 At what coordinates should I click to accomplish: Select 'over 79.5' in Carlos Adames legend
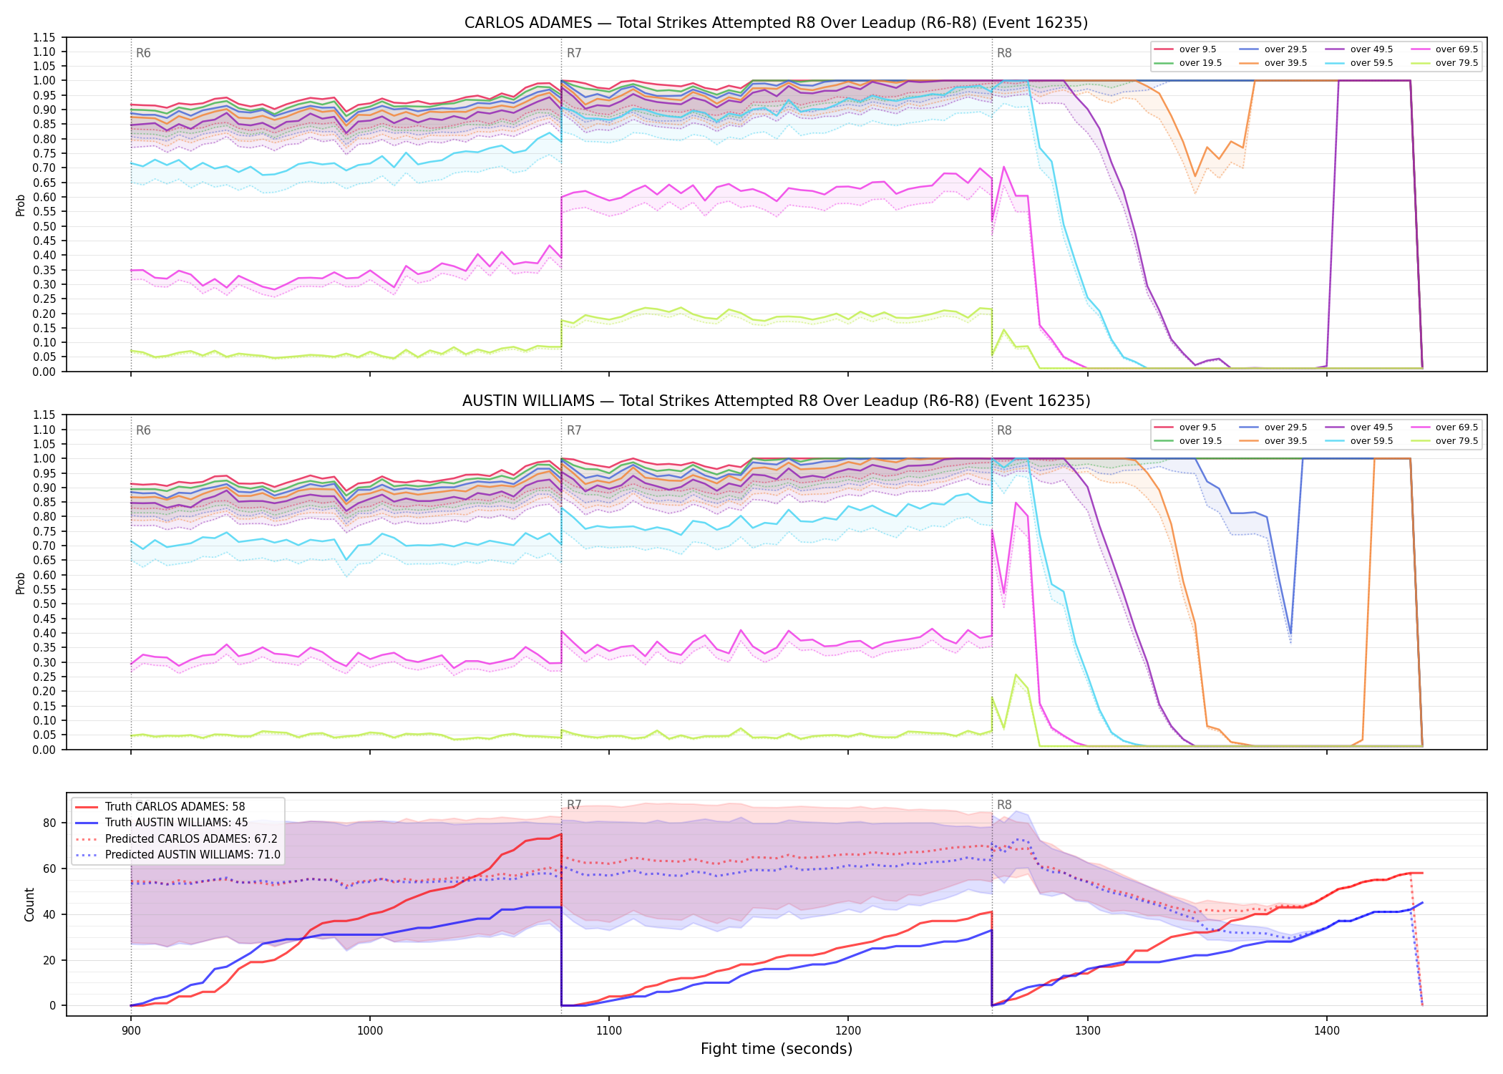coord(1444,63)
